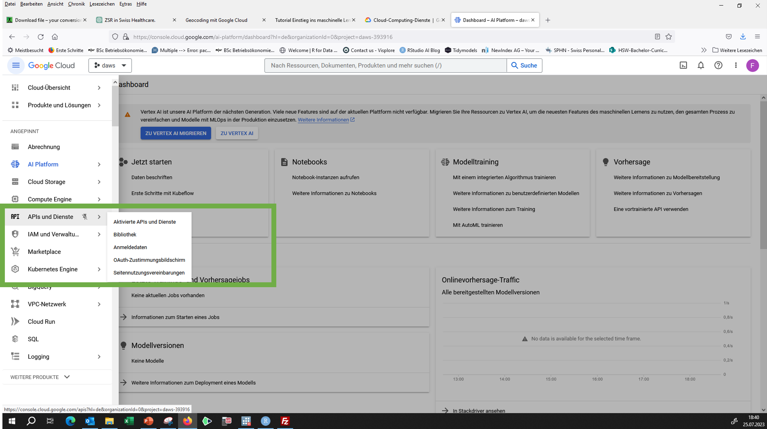
Task: Open the Cloud Shell terminal icon
Action: coord(683,65)
